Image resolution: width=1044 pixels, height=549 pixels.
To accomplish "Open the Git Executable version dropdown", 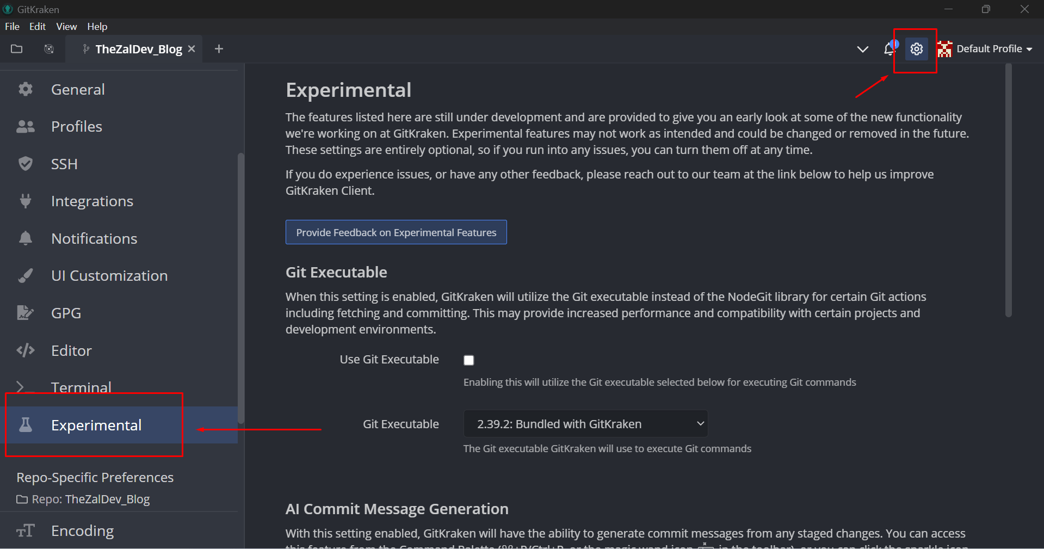I will pos(585,424).
